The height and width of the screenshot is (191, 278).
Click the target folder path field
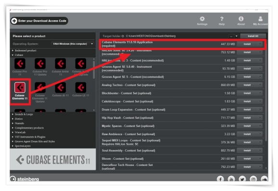click(x=177, y=36)
